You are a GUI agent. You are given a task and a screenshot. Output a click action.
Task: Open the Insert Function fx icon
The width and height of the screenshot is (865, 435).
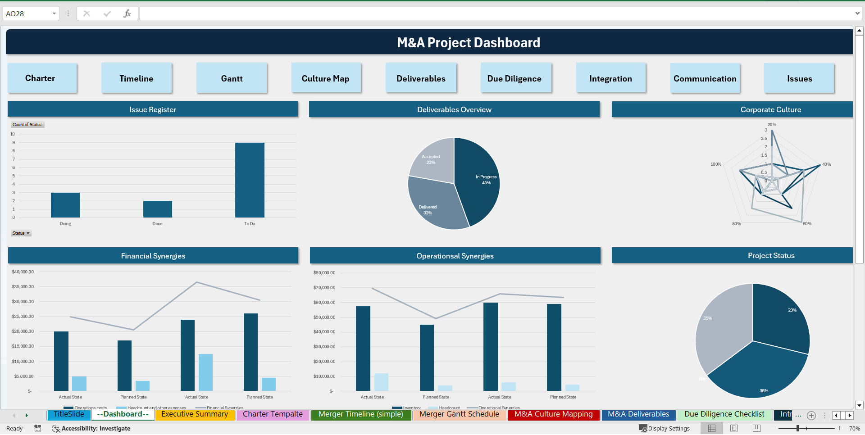pos(127,14)
